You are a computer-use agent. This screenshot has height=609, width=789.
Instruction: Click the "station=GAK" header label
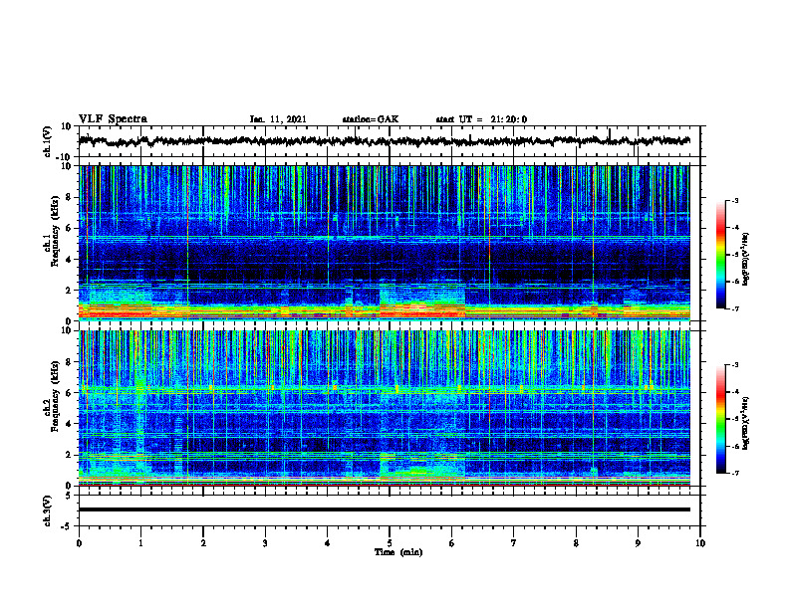371,119
